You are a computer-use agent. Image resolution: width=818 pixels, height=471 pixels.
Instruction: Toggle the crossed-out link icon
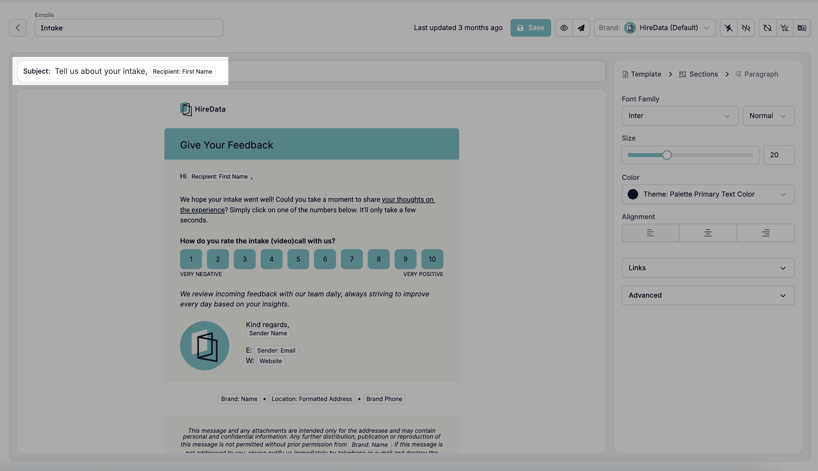click(746, 28)
